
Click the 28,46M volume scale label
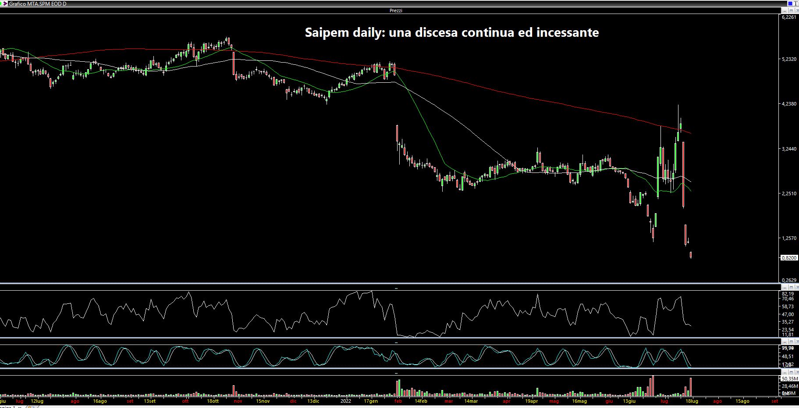pos(789,386)
